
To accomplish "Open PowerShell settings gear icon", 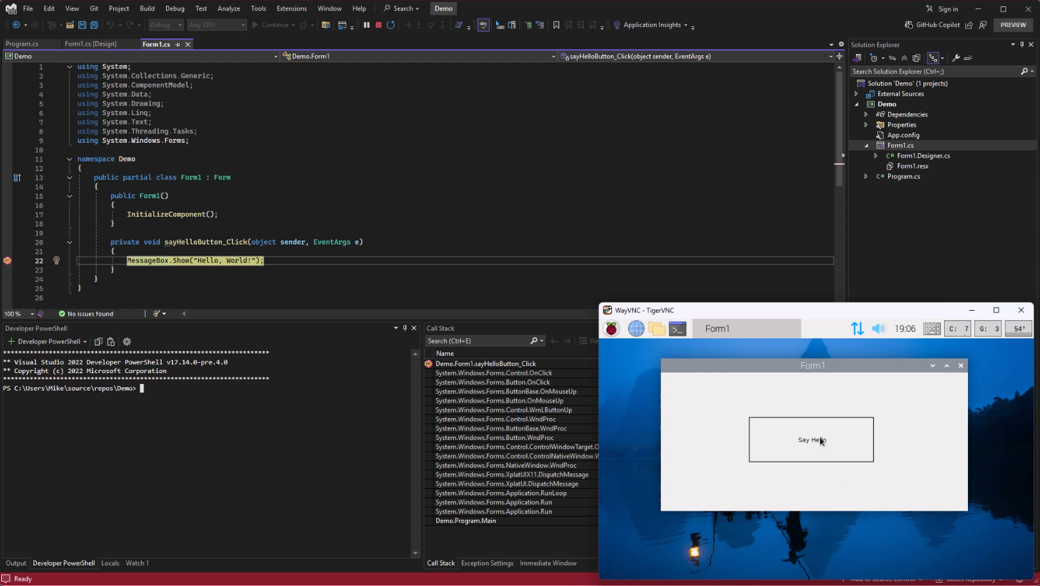I will pos(127,342).
